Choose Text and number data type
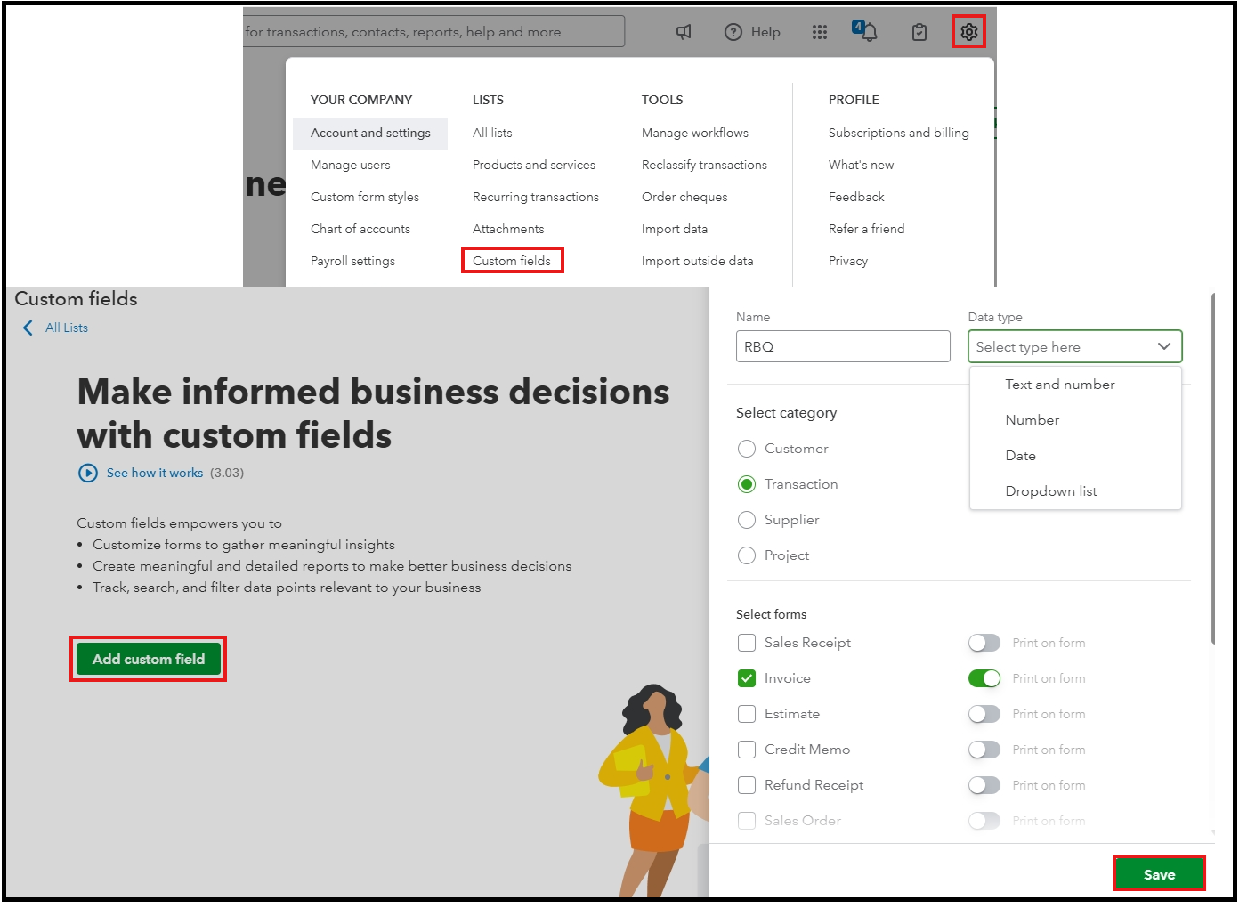Viewport: 1239px width, 908px height. click(x=1060, y=385)
